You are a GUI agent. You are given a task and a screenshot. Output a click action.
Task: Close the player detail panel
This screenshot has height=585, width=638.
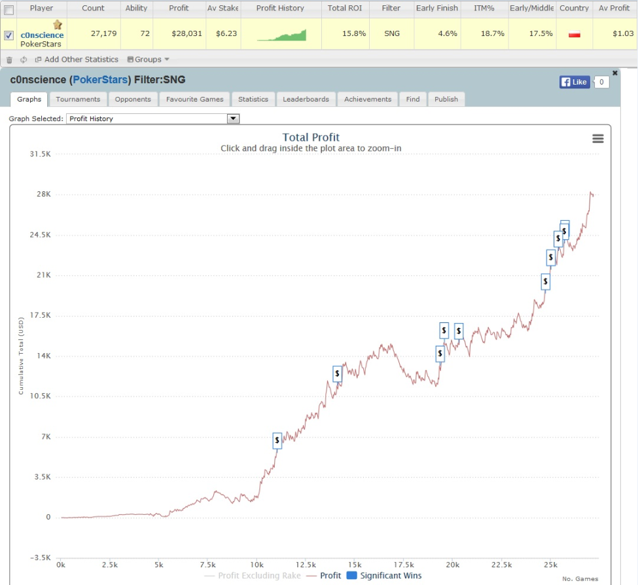615,73
